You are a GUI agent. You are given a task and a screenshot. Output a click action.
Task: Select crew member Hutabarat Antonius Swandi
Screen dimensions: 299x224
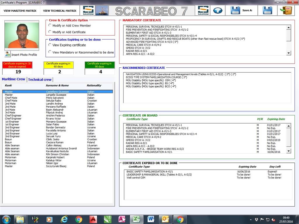pyautogui.click(x=58, y=148)
